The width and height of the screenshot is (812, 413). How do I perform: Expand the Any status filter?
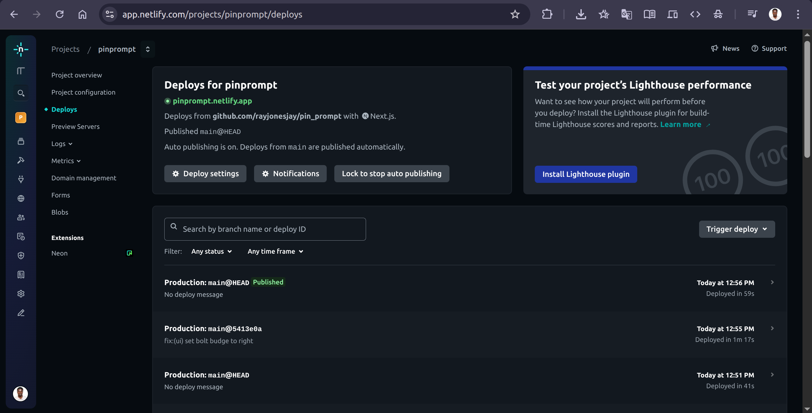212,251
